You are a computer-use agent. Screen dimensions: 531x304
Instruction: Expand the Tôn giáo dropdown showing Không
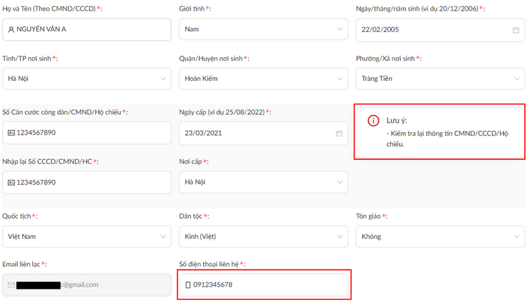point(440,237)
